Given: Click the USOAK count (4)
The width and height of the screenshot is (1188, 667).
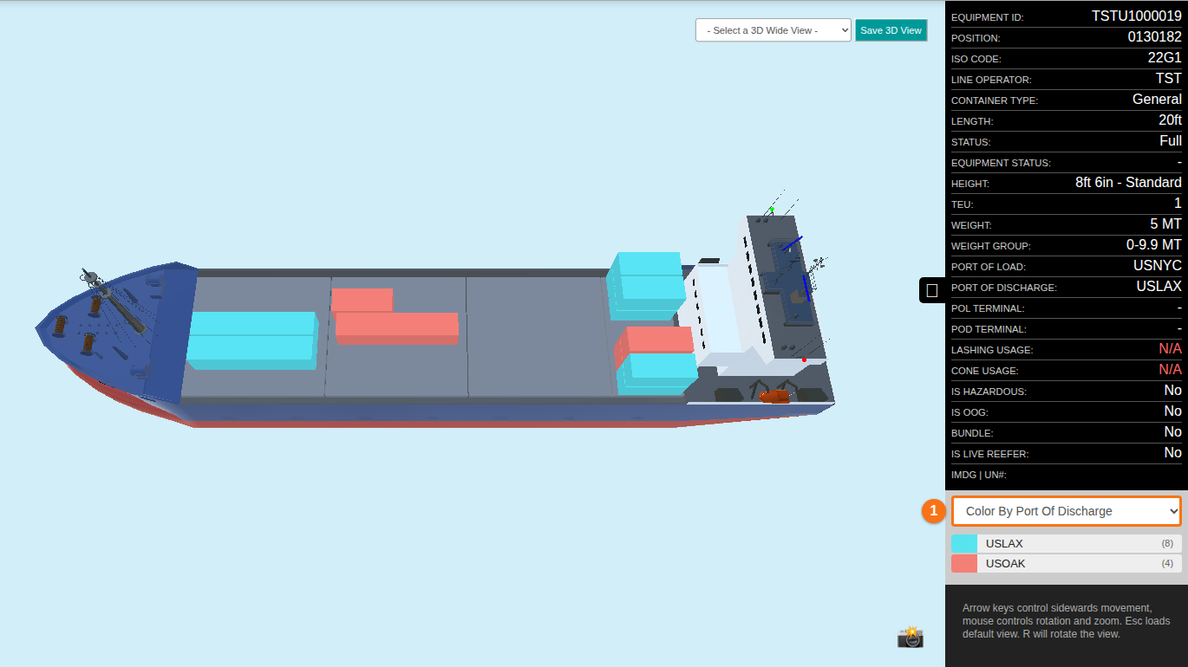Looking at the screenshot, I should 1167,563.
